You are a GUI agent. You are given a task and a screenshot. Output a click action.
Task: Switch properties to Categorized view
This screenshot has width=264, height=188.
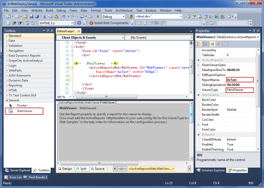coord(199,44)
